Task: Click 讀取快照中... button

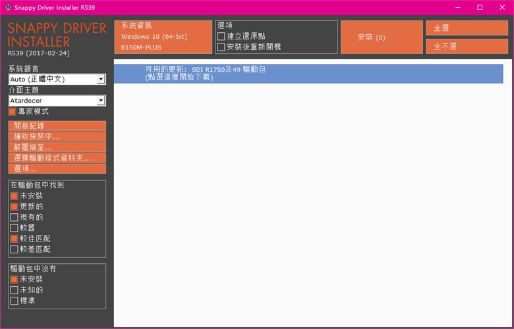Action: pyautogui.click(x=57, y=137)
